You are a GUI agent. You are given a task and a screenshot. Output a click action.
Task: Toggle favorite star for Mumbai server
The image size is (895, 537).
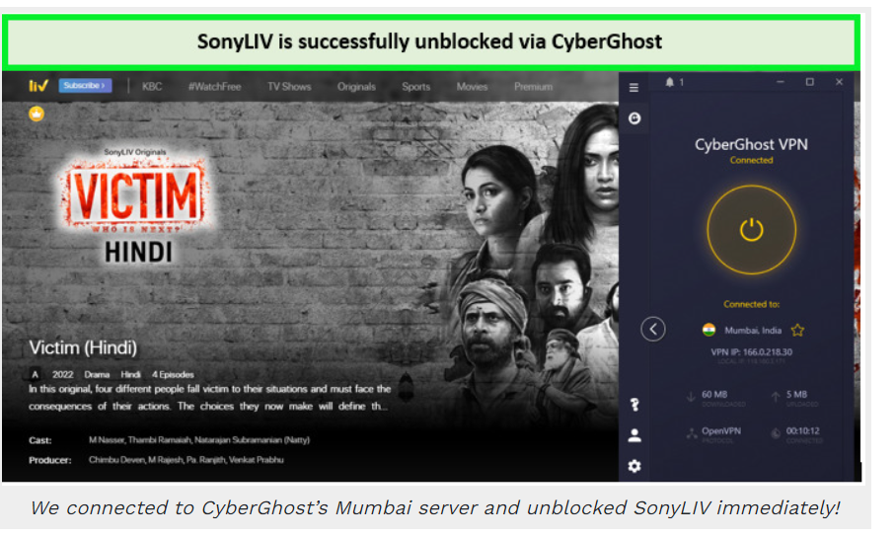click(797, 331)
